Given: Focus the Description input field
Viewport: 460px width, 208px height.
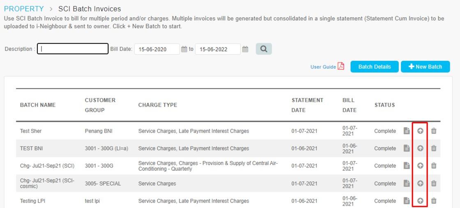Looking at the screenshot, I should (x=73, y=49).
